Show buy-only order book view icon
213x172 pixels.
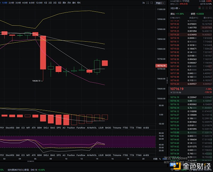point(203,8)
